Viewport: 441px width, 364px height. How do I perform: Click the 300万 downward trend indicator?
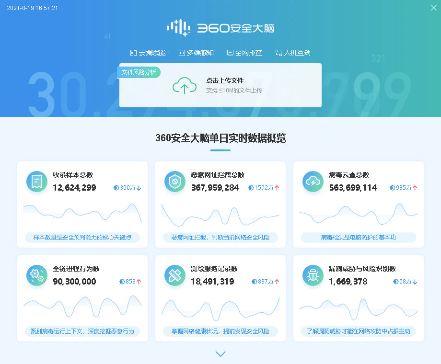[127, 188]
